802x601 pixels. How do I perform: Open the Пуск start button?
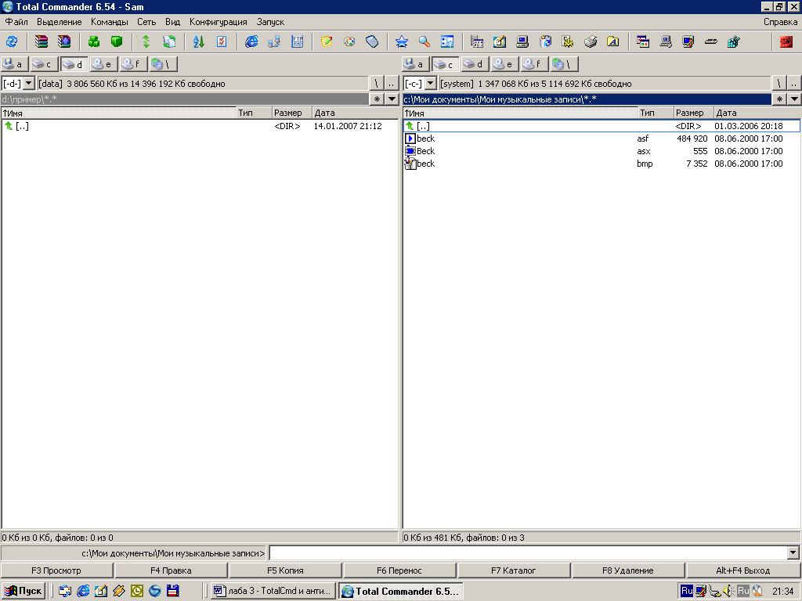(x=23, y=591)
